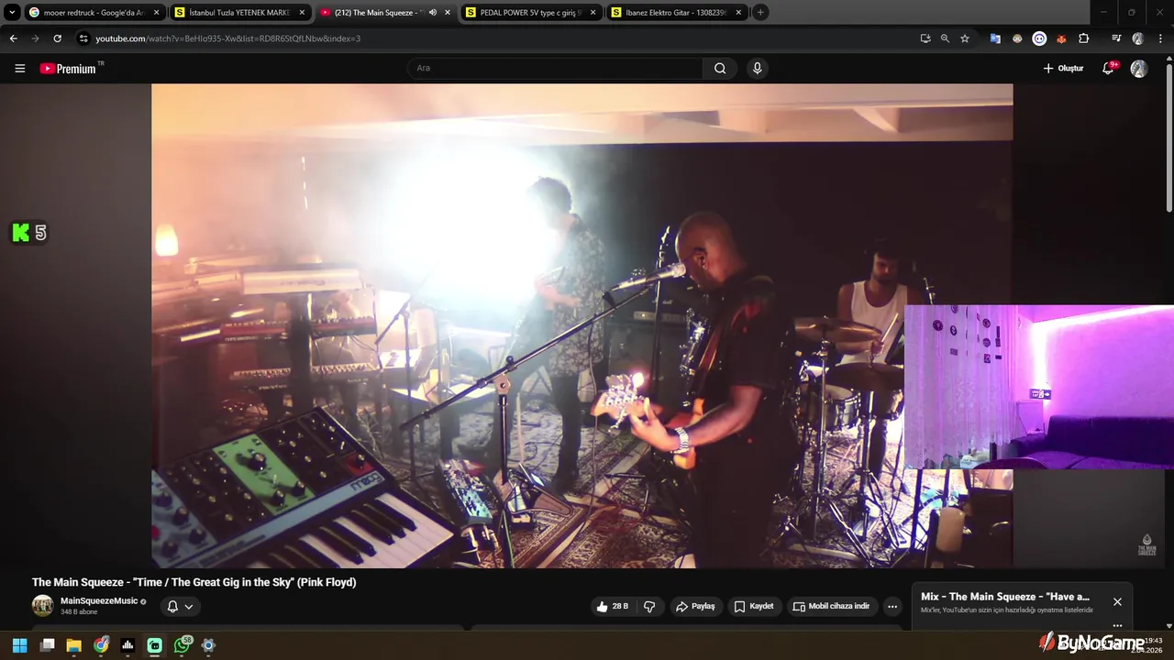Image resolution: width=1174 pixels, height=660 pixels.
Task: Click the video title text
Action: click(x=194, y=582)
